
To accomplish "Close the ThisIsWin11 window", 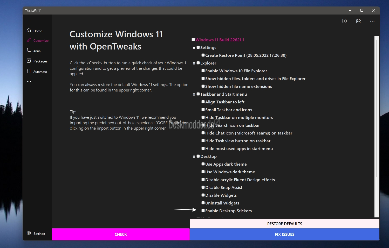I will click(373, 10).
